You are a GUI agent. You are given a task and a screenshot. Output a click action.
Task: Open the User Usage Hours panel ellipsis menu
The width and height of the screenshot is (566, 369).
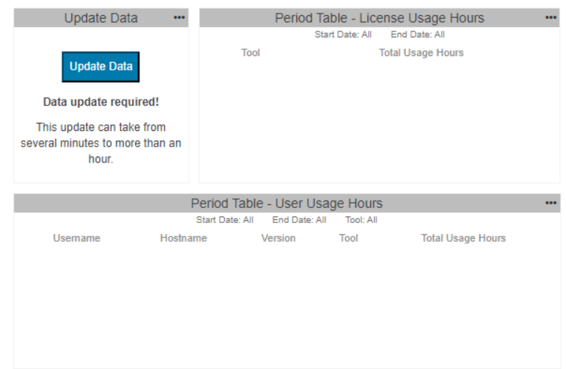coord(550,204)
